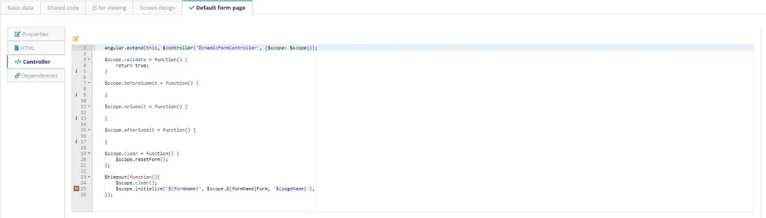The height and width of the screenshot is (218, 766).
Task: Click the $scope.initialize line of code
Action: [x=215, y=189]
